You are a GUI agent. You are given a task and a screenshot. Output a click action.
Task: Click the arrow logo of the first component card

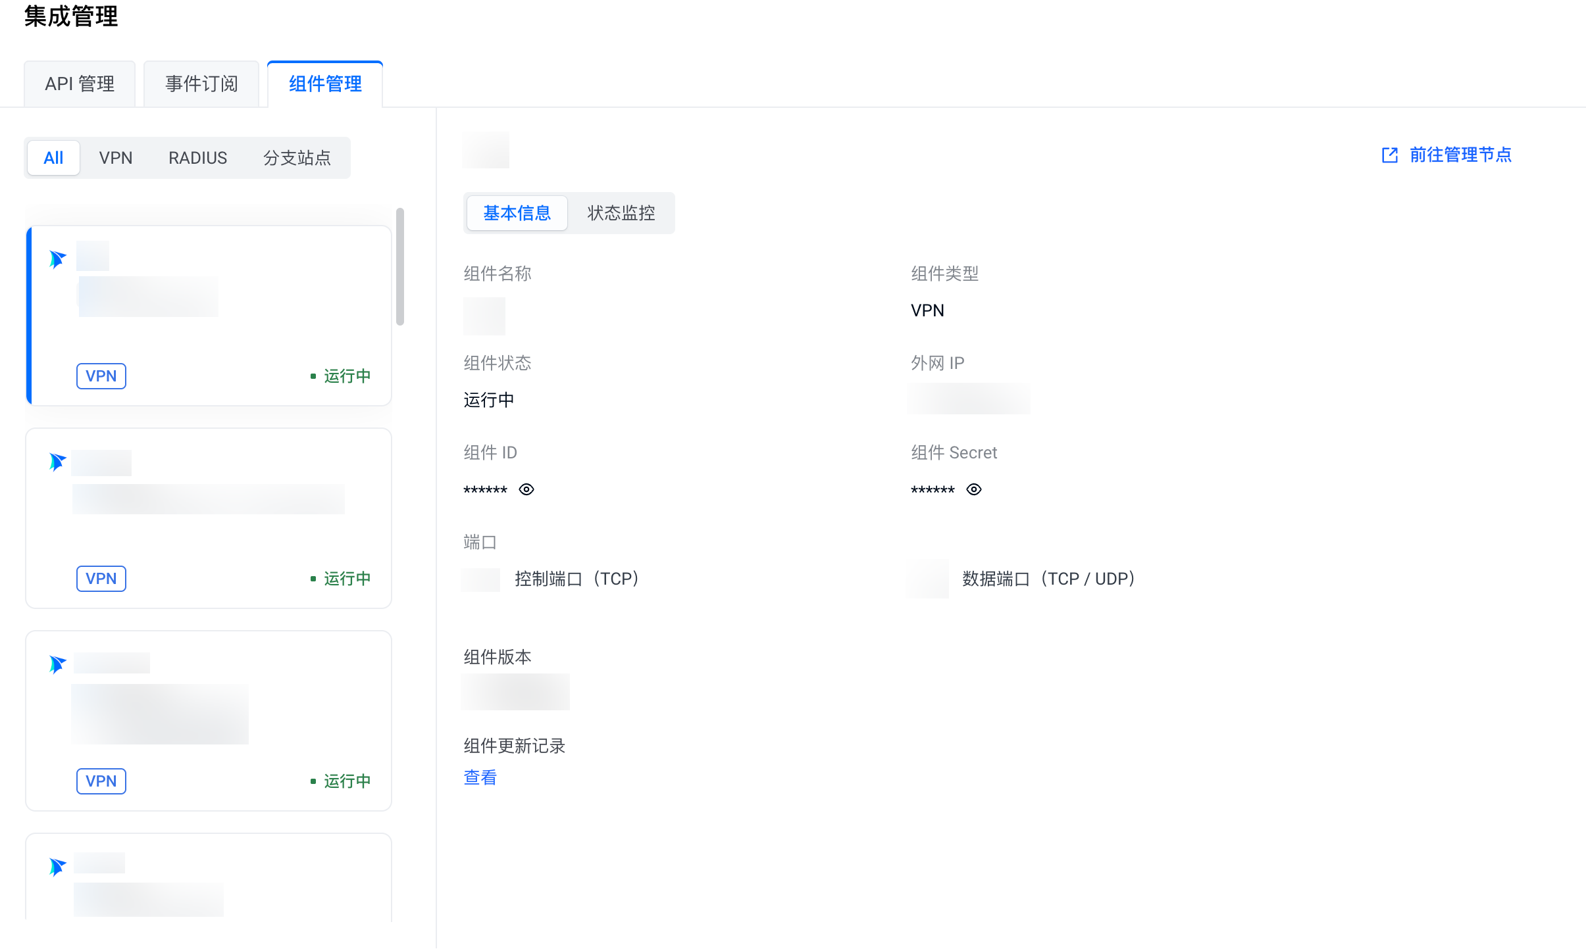tap(57, 259)
